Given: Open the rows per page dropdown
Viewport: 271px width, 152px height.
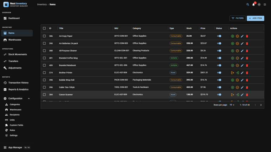Looking at the screenshot, I should (x=232, y=105).
